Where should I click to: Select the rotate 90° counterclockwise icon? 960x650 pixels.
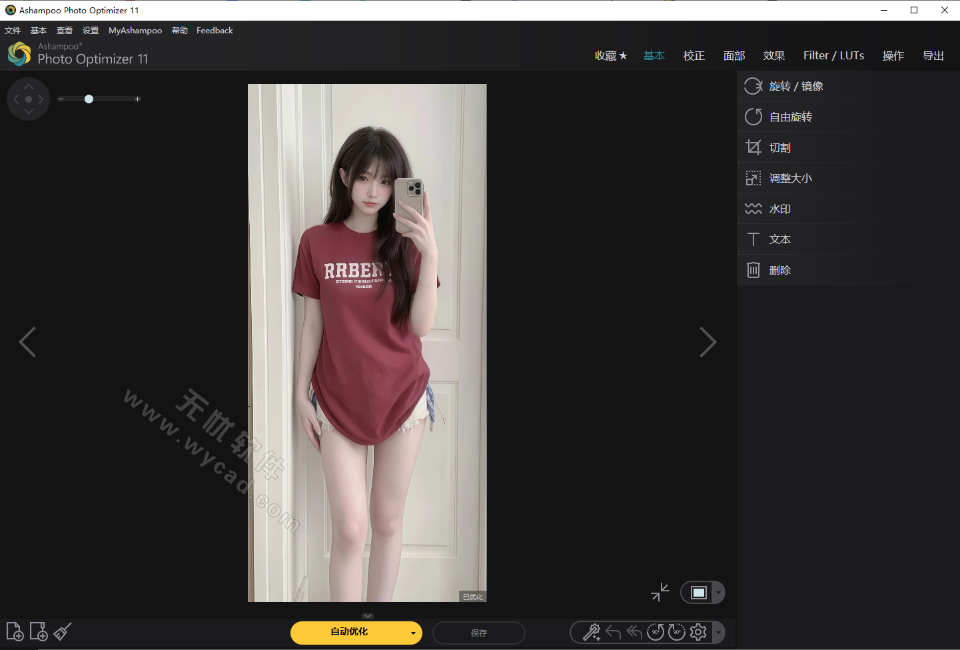[655, 632]
